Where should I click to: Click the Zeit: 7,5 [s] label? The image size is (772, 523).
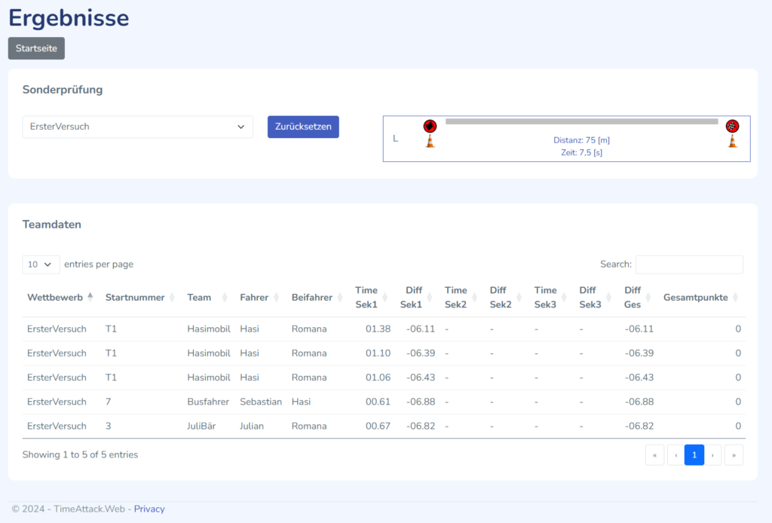[581, 152]
